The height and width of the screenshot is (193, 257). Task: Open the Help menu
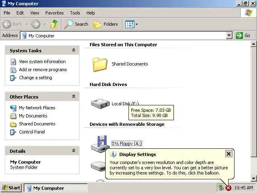(91, 13)
